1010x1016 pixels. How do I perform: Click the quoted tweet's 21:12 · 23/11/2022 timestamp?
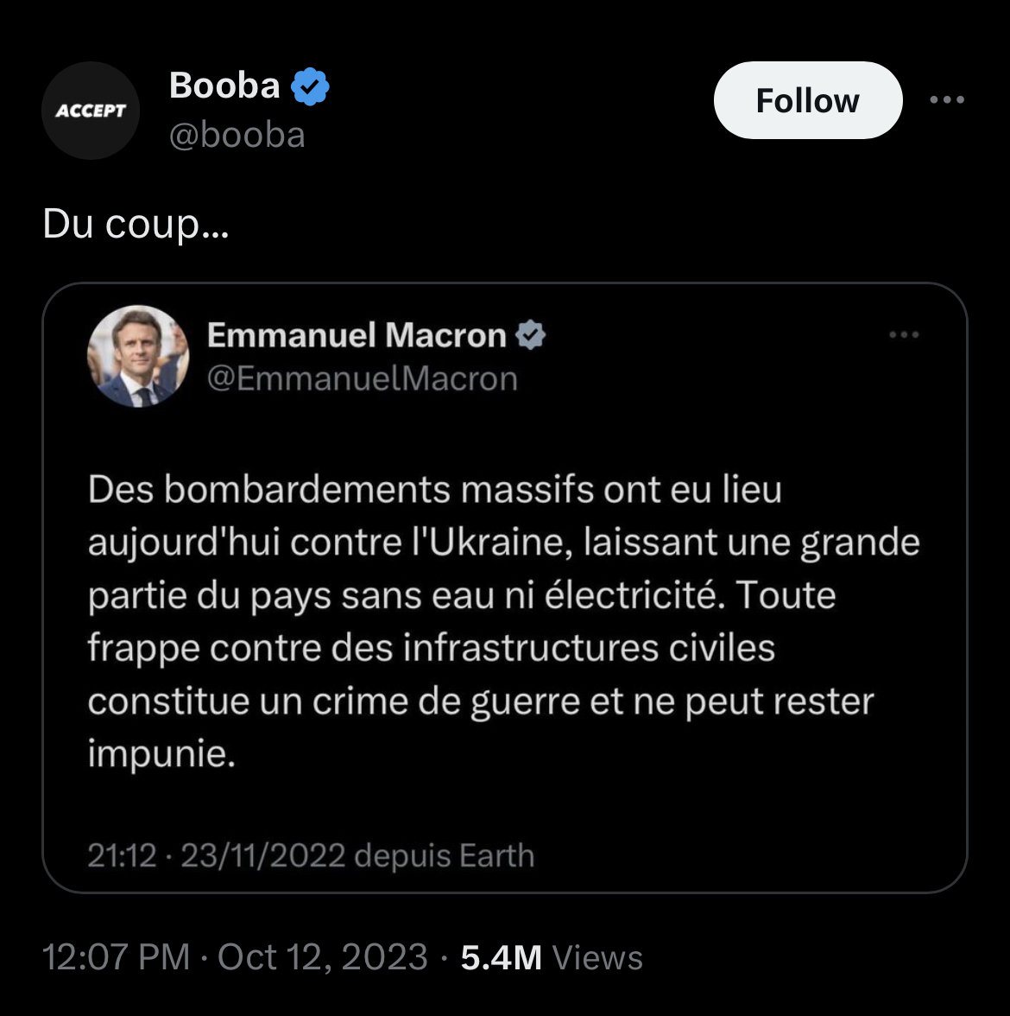(x=217, y=856)
